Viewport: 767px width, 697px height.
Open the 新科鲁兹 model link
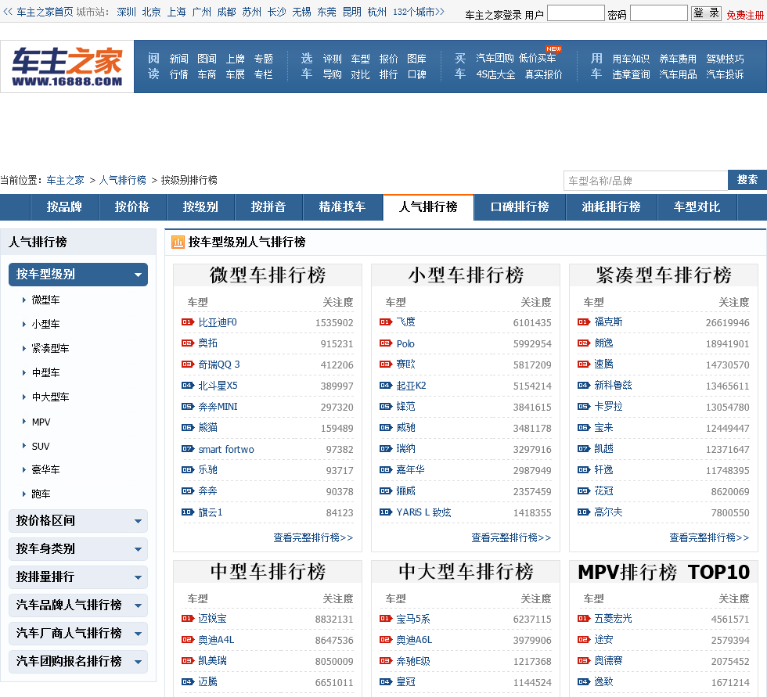[x=613, y=385]
